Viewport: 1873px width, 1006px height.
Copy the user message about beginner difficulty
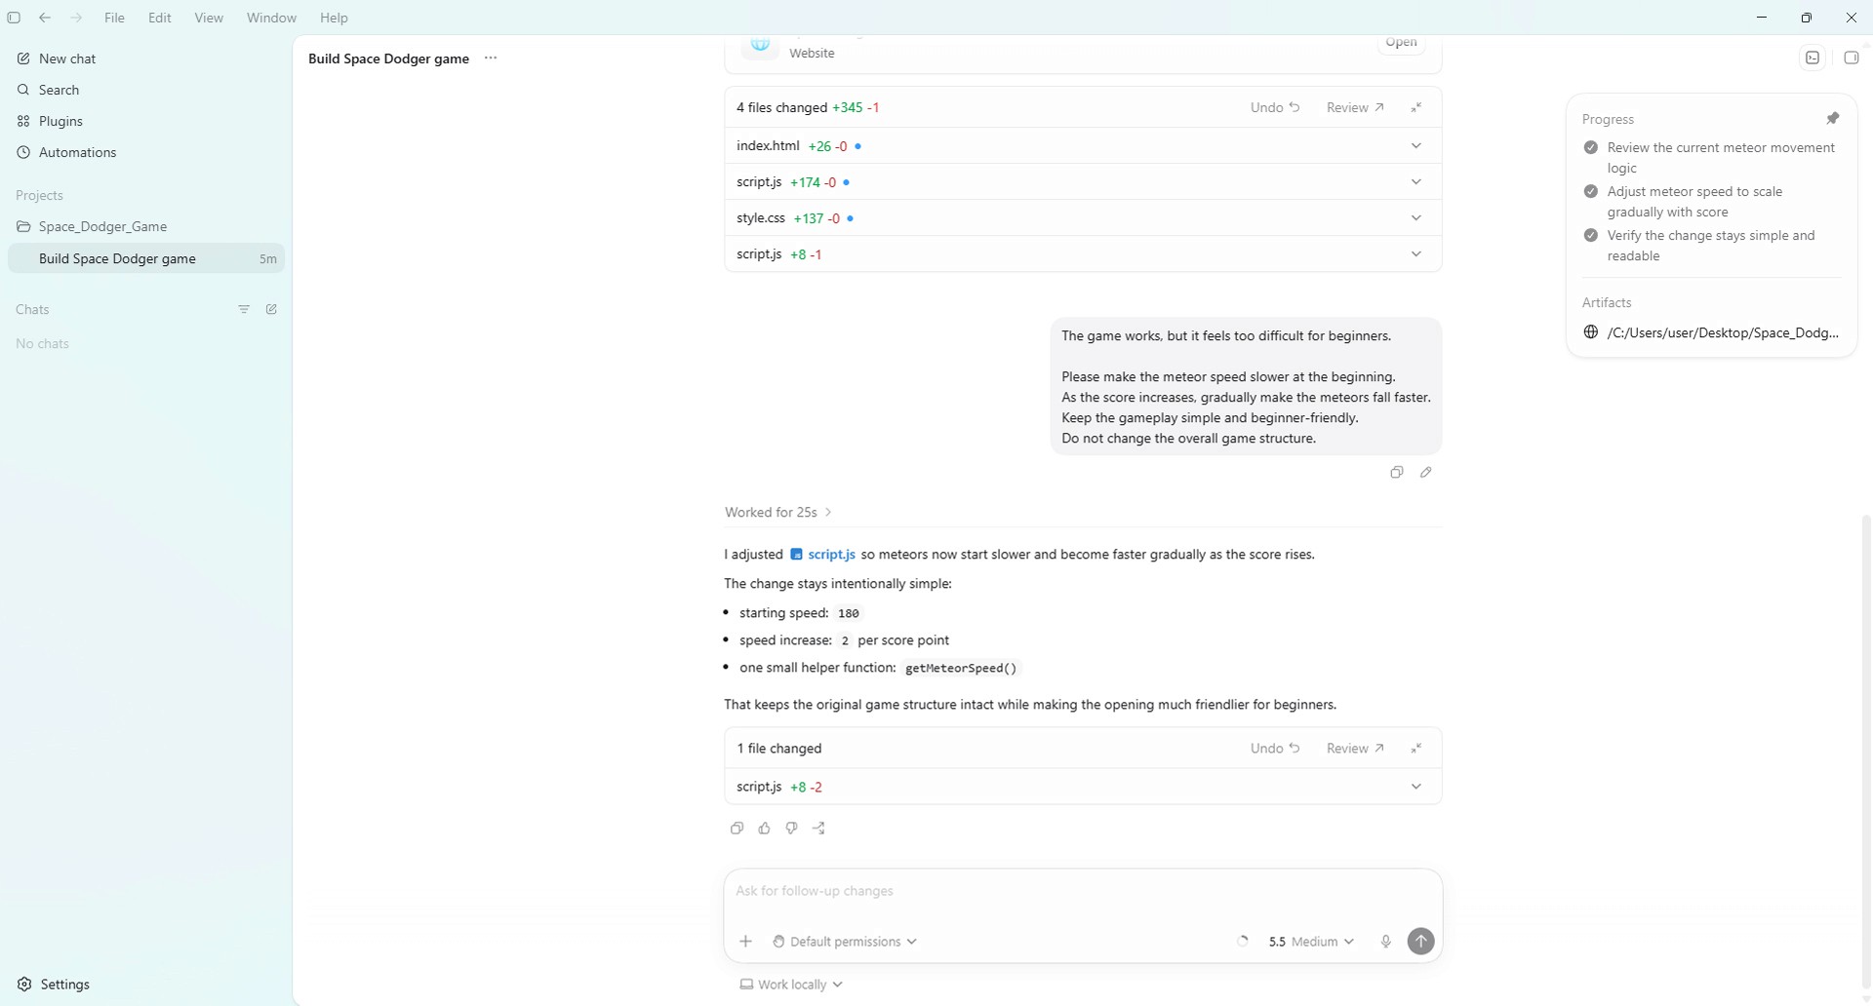[1397, 473]
